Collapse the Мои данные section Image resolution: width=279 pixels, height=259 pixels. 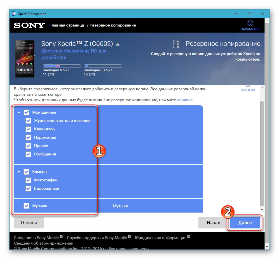(x=19, y=112)
